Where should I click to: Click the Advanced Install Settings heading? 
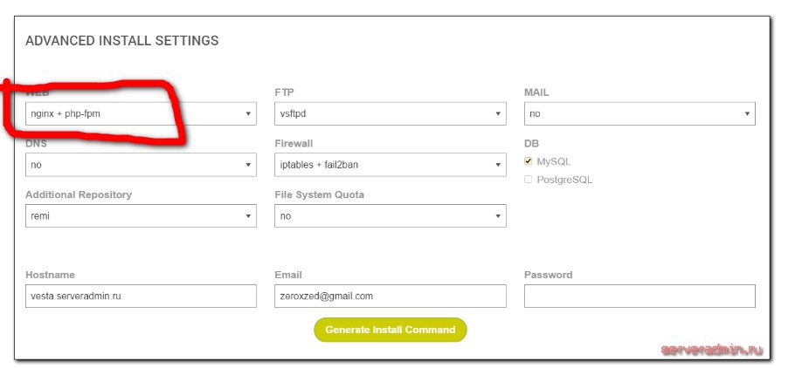(121, 41)
